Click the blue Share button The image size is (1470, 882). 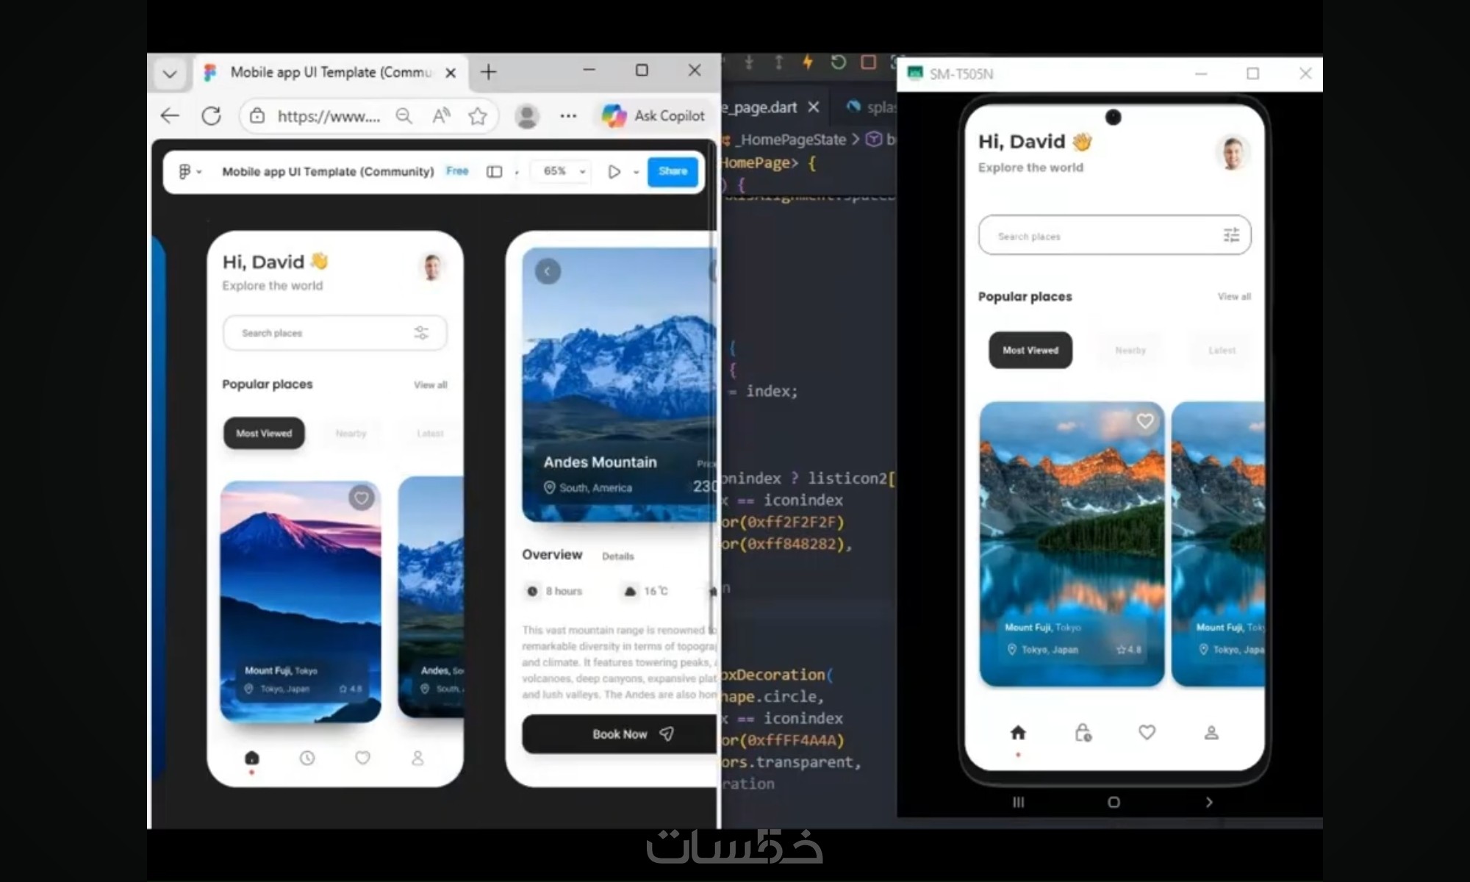click(673, 171)
